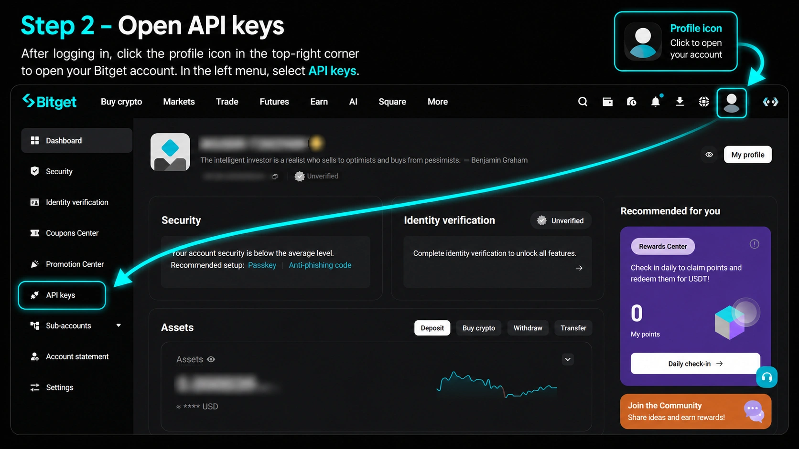The width and height of the screenshot is (799, 449).
Task: Click the code brackets icon
Action: point(770,102)
